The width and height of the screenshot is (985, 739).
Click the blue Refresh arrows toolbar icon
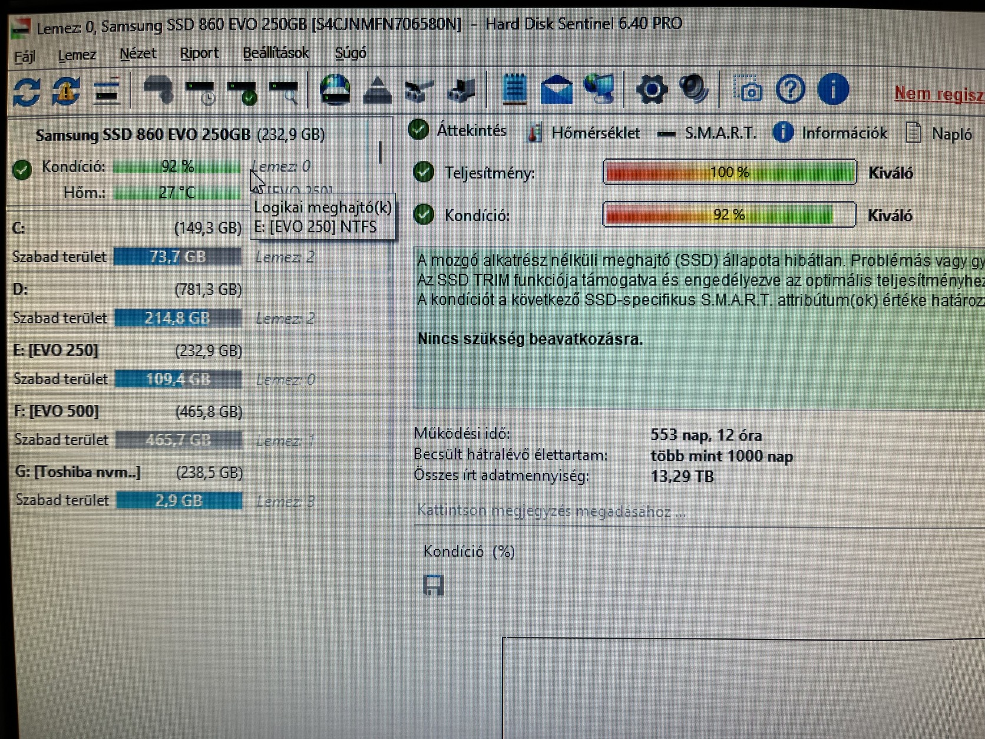coord(27,91)
